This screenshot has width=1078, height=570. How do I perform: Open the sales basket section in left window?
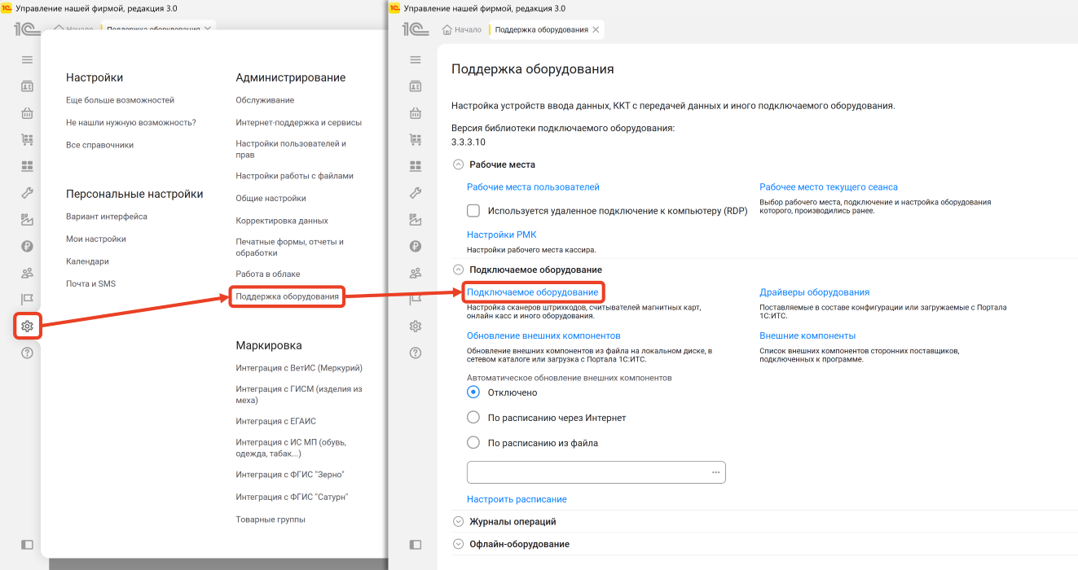(x=27, y=113)
